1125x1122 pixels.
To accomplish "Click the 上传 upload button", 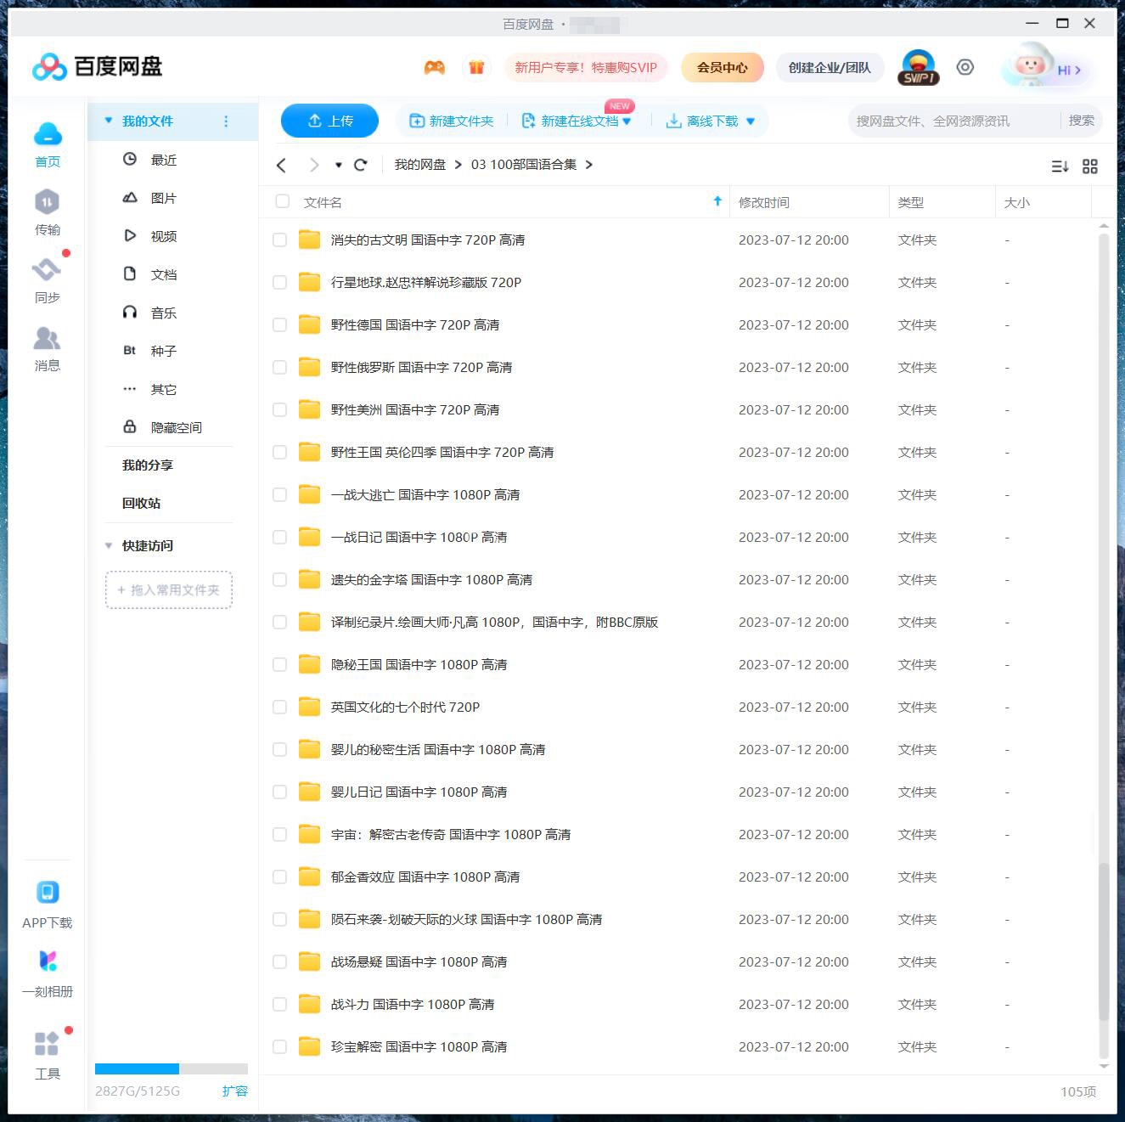I will (329, 121).
